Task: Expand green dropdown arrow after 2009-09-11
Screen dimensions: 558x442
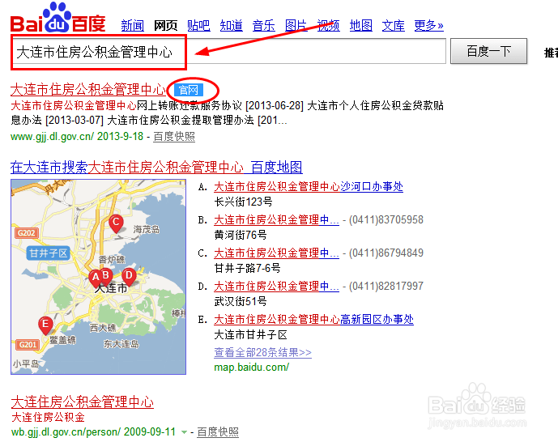Action: coord(184,432)
